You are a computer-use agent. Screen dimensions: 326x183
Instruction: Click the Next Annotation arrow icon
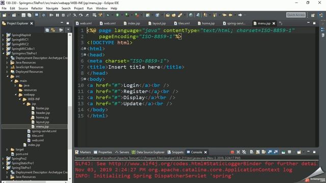(x=205, y=15)
